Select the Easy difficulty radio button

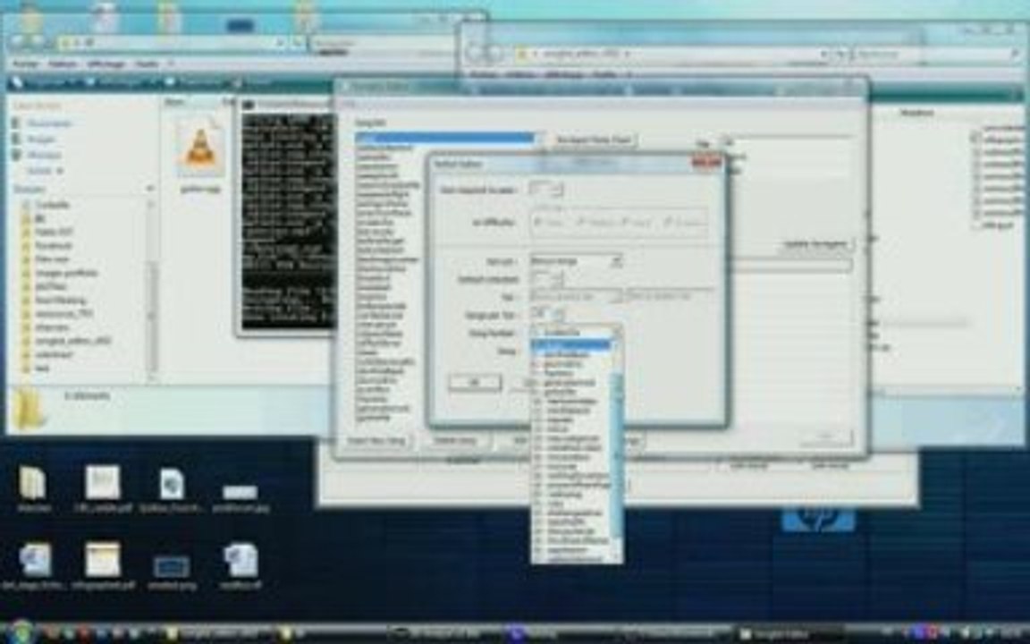tap(548, 223)
